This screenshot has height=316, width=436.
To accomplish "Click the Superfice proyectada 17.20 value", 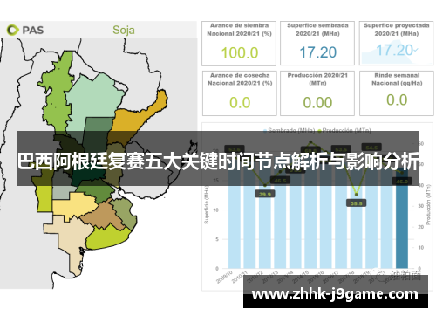I will (394, 50).
